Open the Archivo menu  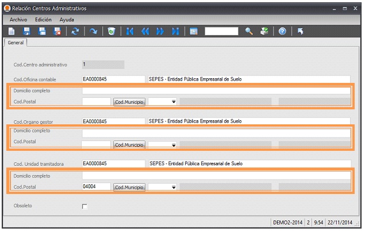click(18, 20)
